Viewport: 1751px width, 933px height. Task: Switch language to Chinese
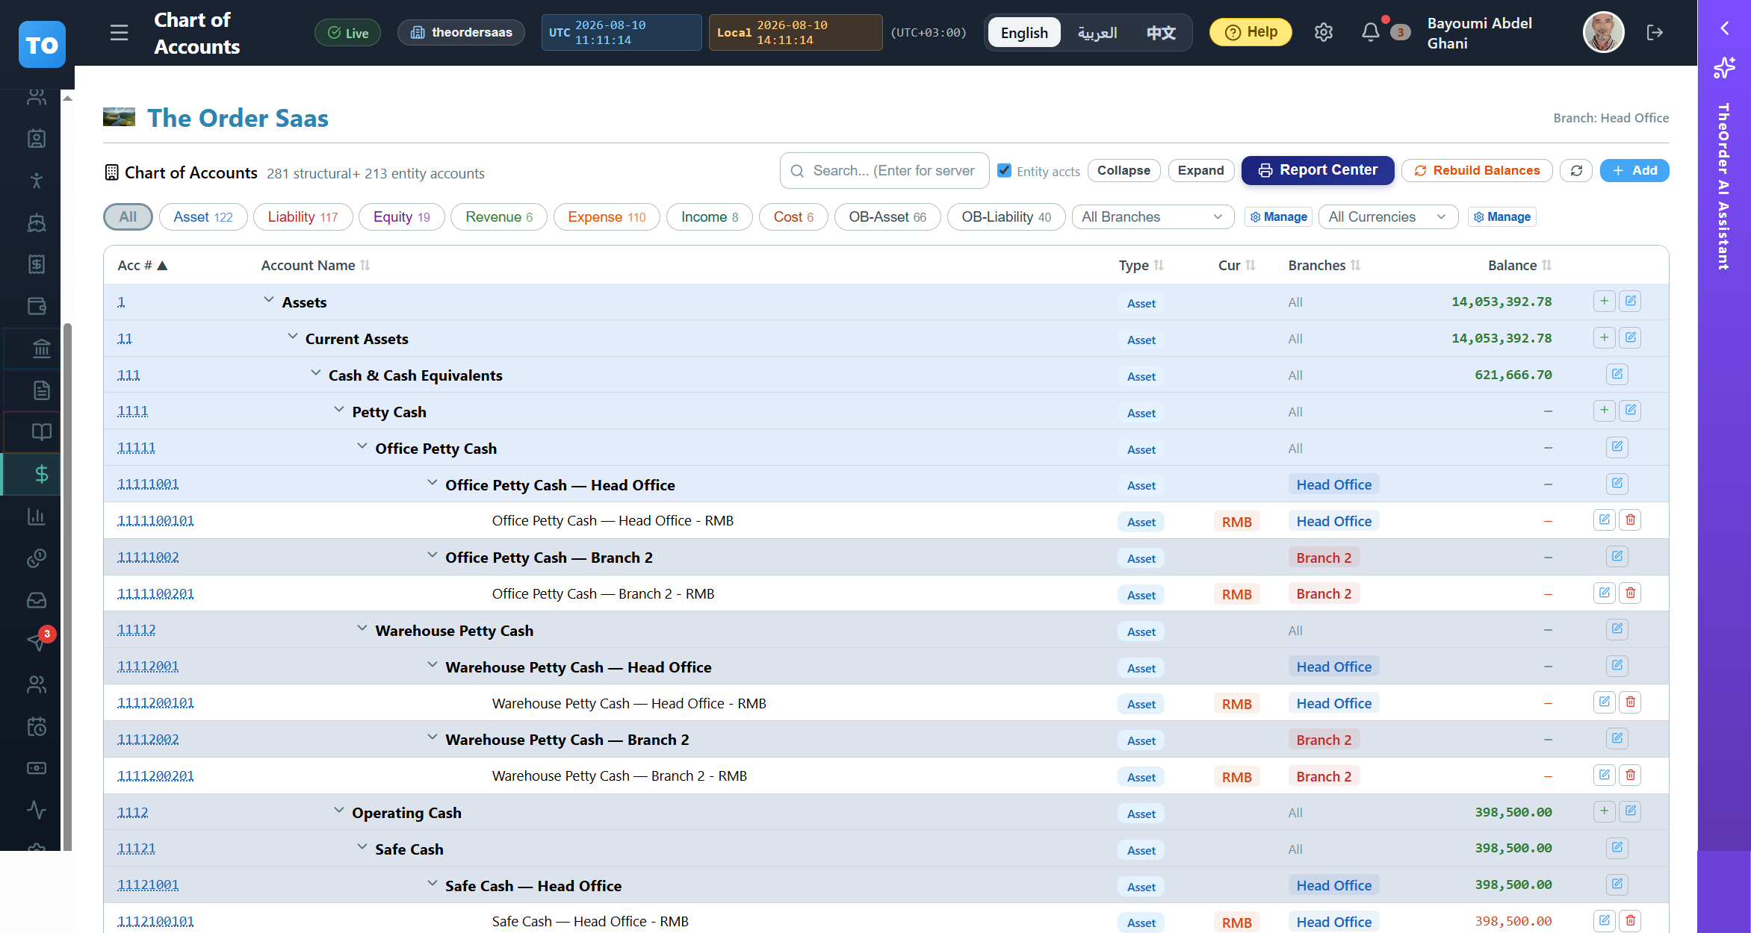pyautogui.click(x=1160, y=33)
